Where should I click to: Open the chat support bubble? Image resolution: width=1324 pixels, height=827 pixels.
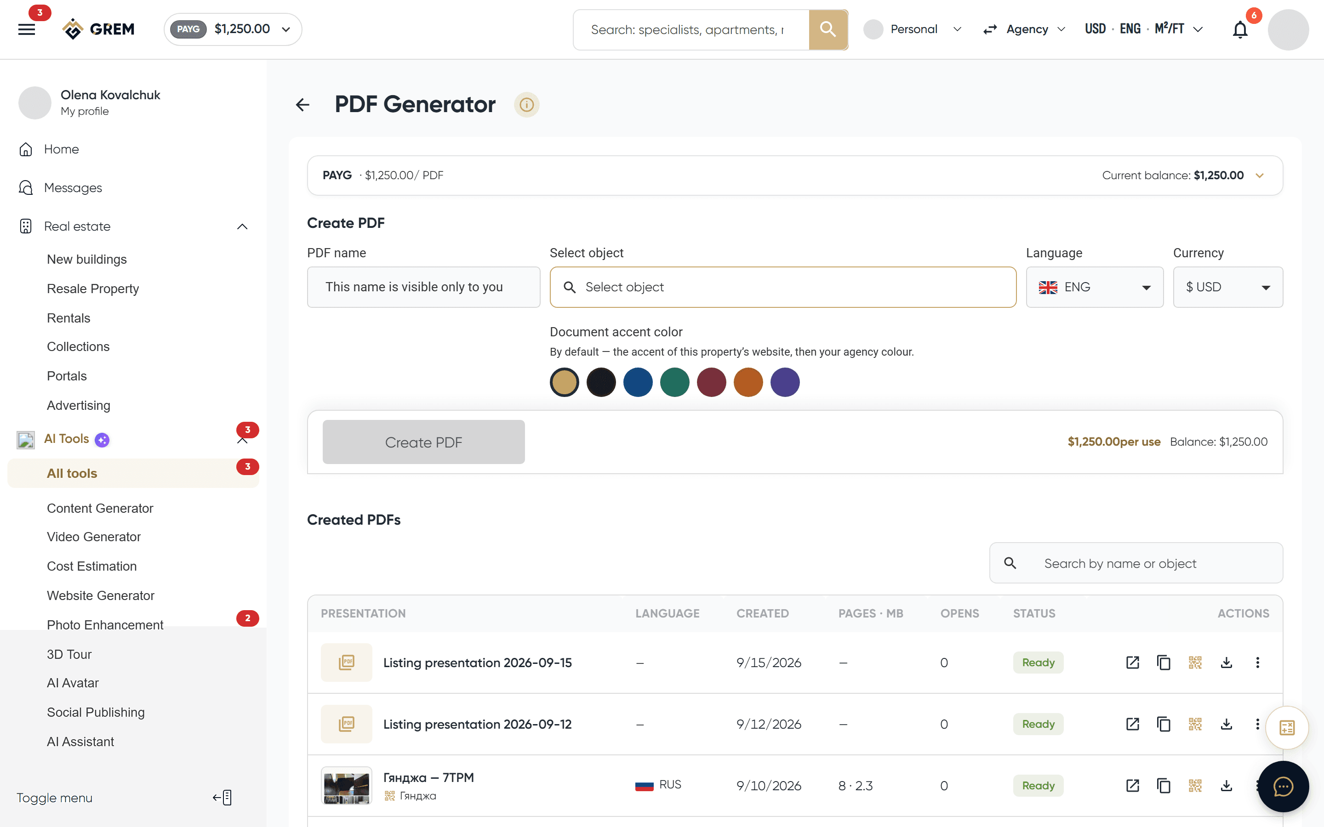tap(1283, 787)
